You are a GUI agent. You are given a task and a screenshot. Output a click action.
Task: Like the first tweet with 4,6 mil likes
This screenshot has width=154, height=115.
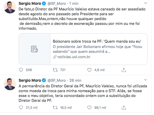coord(89,70)
